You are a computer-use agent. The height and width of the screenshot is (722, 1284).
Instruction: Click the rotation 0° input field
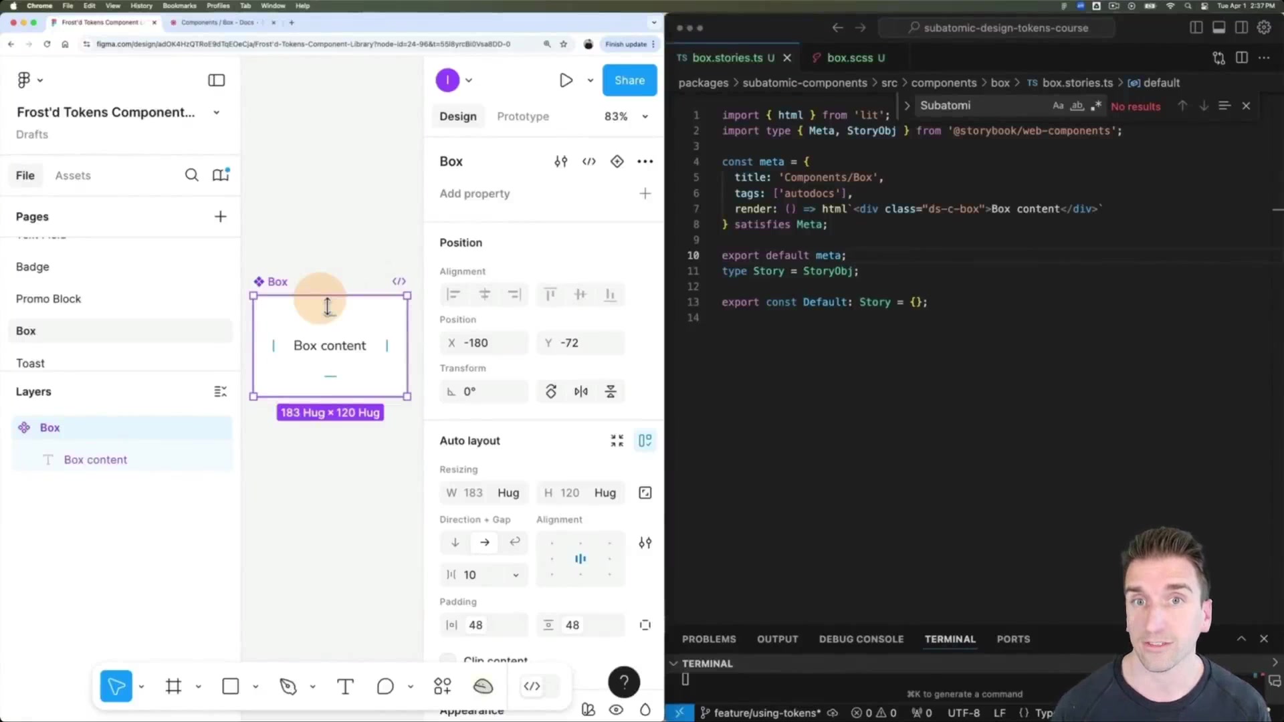coord(484,392)
